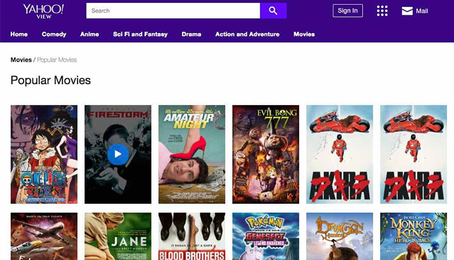Open the Comedy category
Viewport: 454px width, 260px height.
coord(54,34)
